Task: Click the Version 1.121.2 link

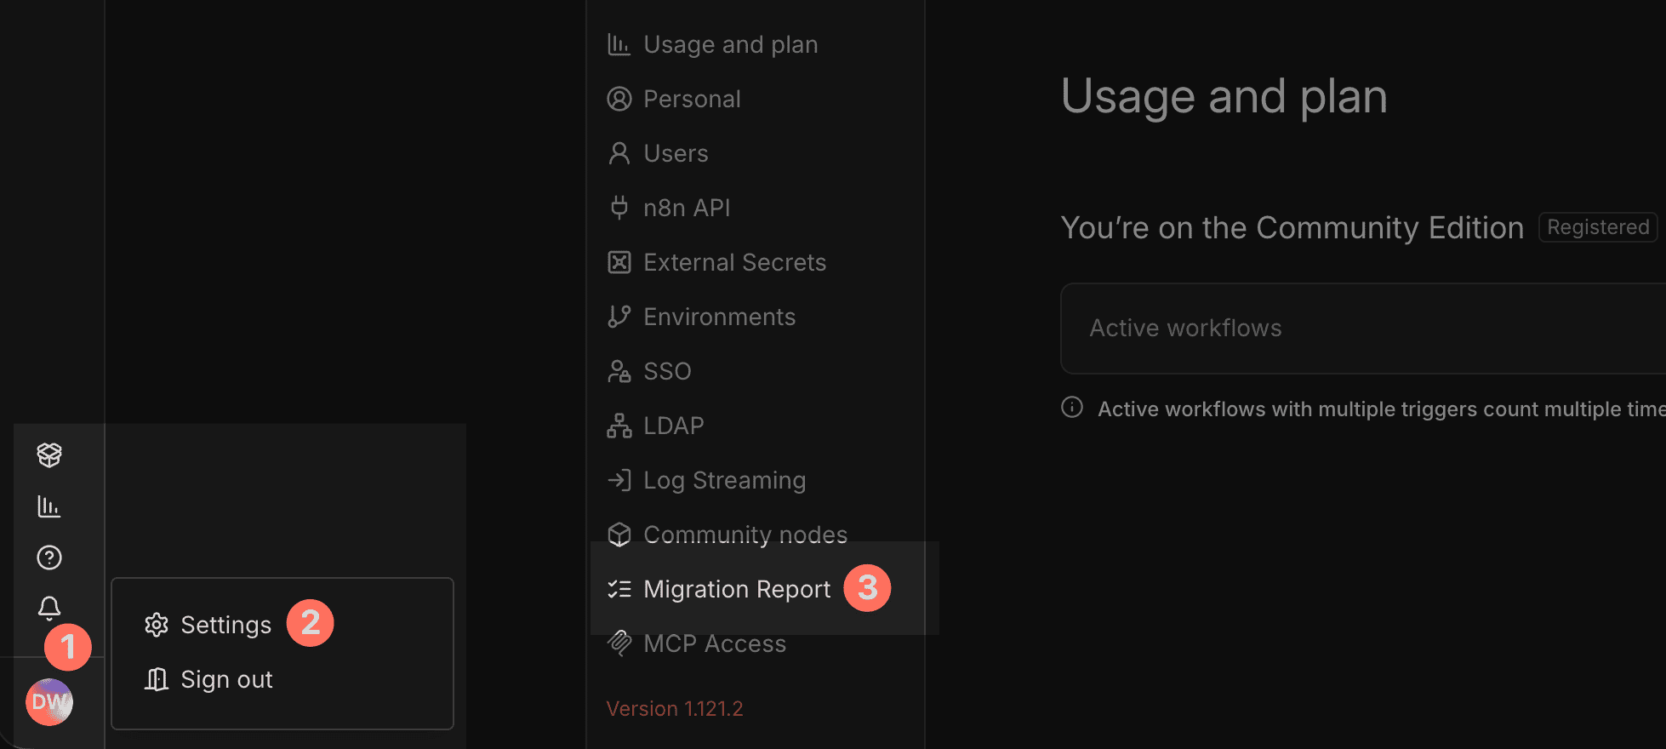Action: (674, 707)
